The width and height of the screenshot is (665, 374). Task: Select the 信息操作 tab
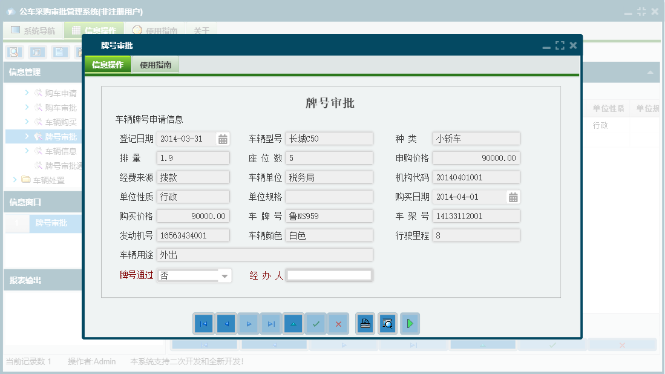click(107, 64)
